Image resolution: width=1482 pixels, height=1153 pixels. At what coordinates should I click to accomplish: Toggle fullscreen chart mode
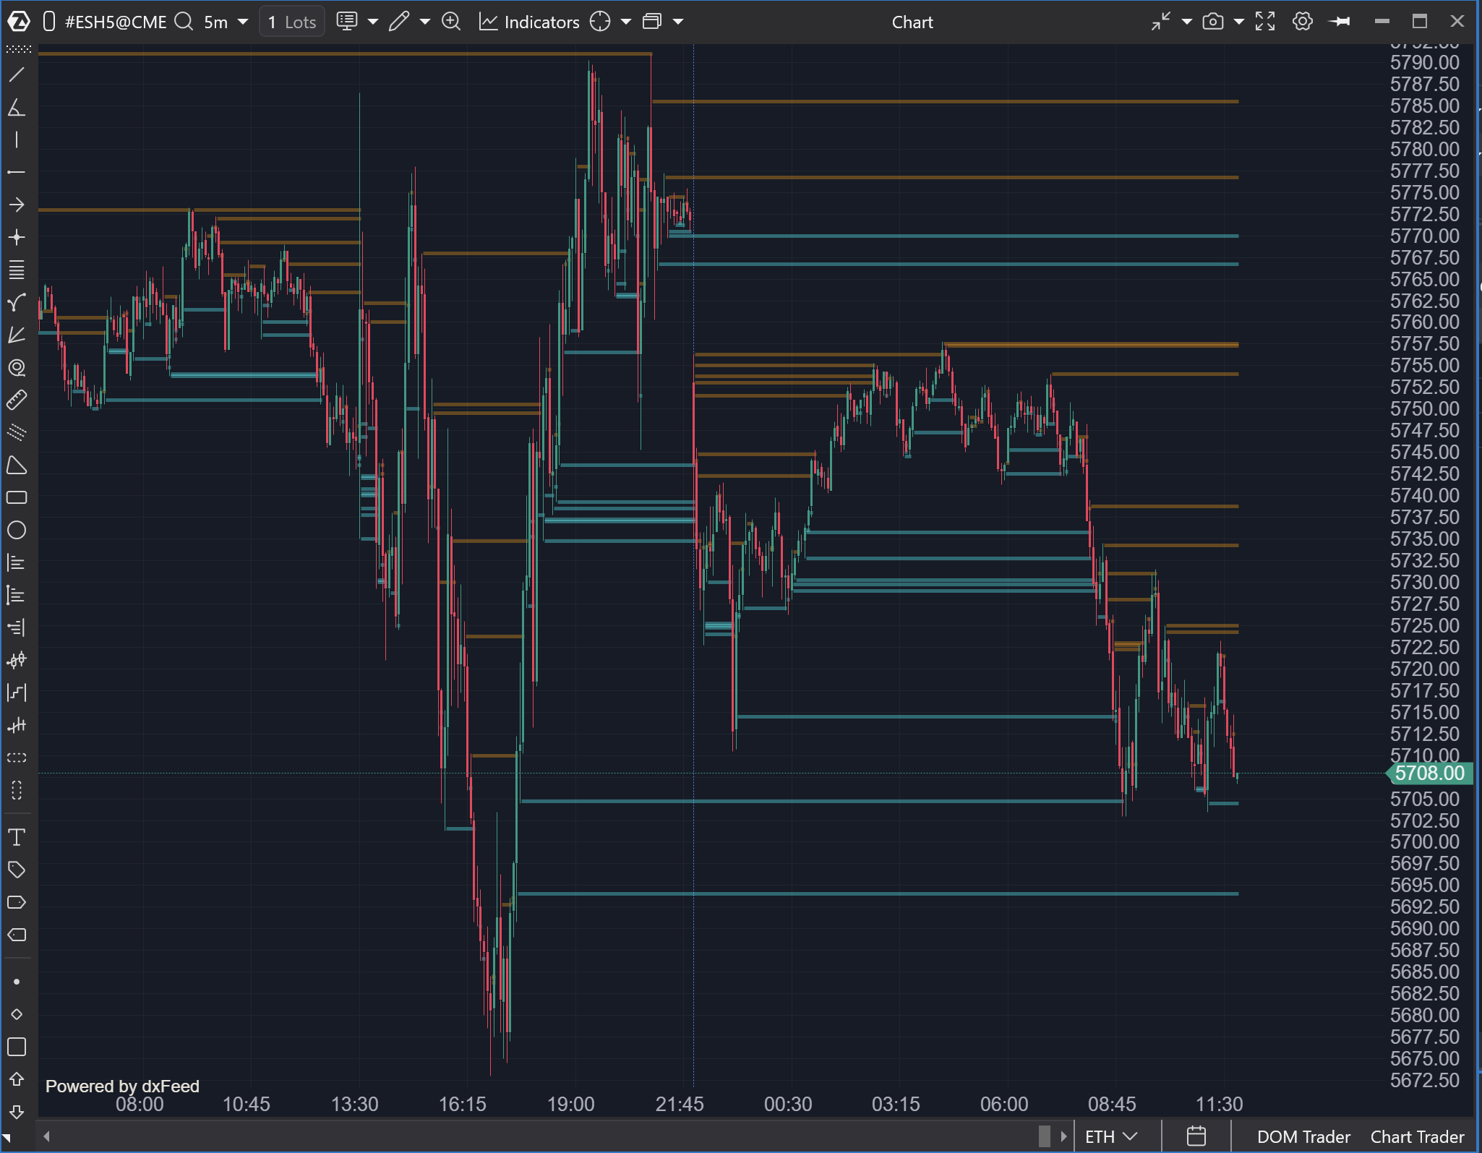point(1265,22)
